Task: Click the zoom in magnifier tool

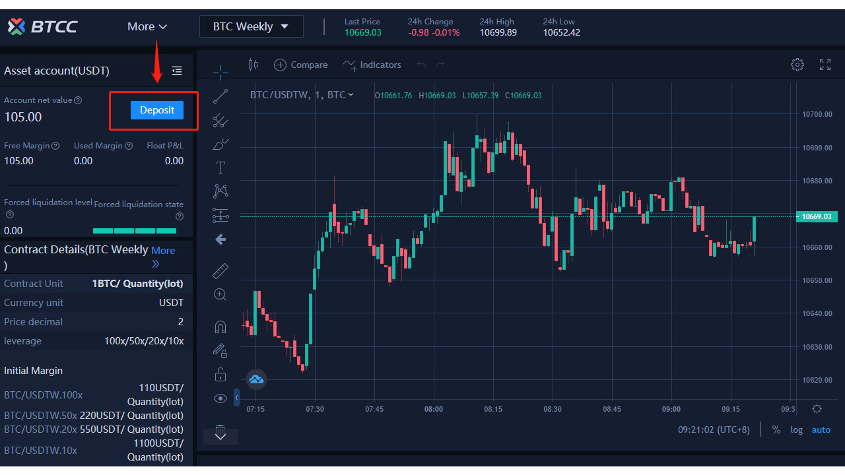Action: 220,294
